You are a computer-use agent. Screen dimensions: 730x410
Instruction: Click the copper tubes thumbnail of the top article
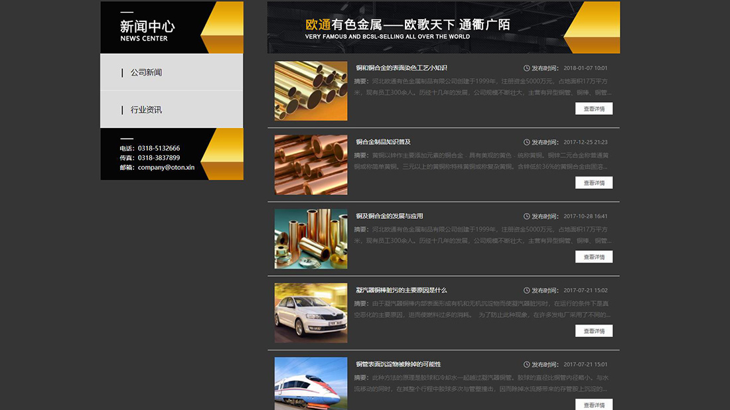[311, 91]
